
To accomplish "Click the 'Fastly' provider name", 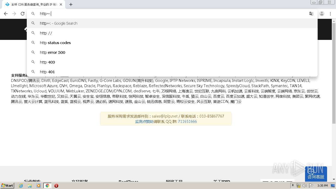I will 93,81.
